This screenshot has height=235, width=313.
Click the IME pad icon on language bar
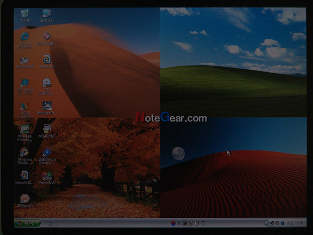coord(191,224)
